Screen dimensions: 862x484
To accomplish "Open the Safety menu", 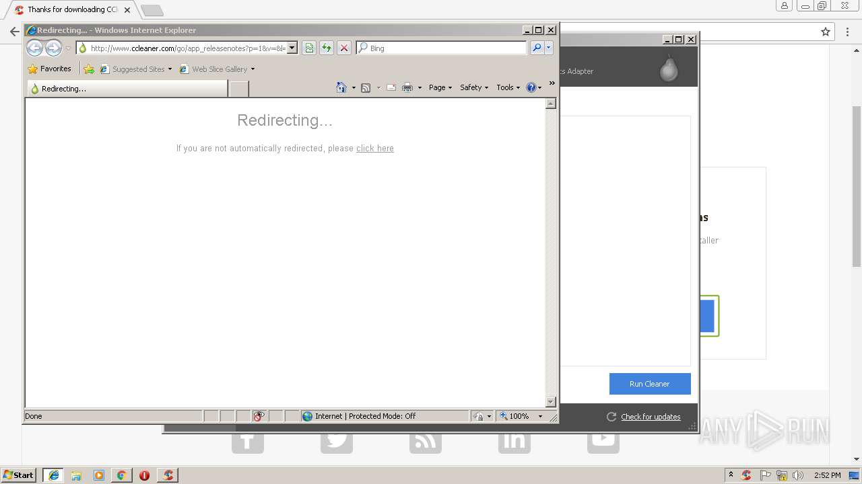I will coord(474,87).
